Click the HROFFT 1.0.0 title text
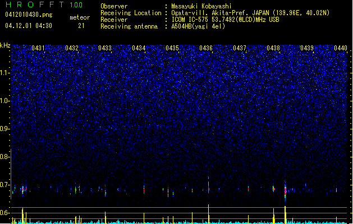 [x=44, y=4]
